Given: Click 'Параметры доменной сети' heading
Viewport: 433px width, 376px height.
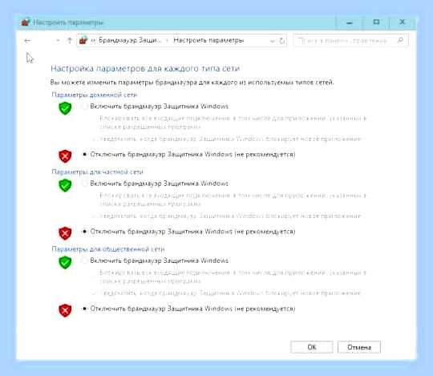Looking at the screenshot, I should pos(94,95).
